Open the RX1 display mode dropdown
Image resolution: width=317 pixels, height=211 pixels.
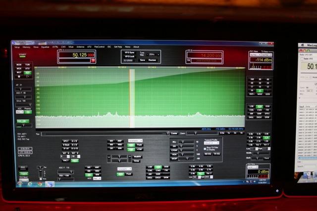pos(135,141)
